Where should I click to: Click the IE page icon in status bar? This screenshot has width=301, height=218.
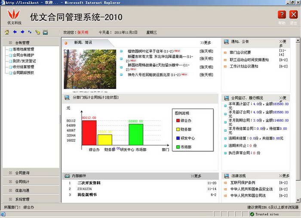coord(3,214)
